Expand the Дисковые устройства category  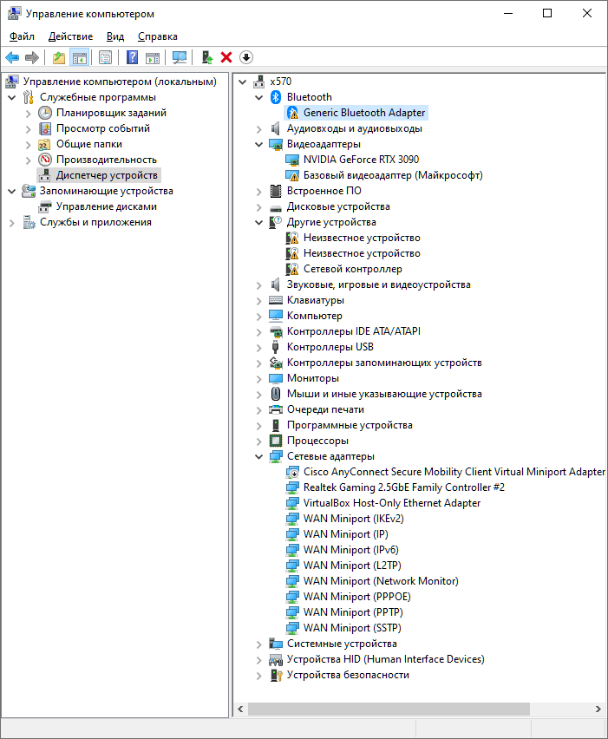point(258,207)
